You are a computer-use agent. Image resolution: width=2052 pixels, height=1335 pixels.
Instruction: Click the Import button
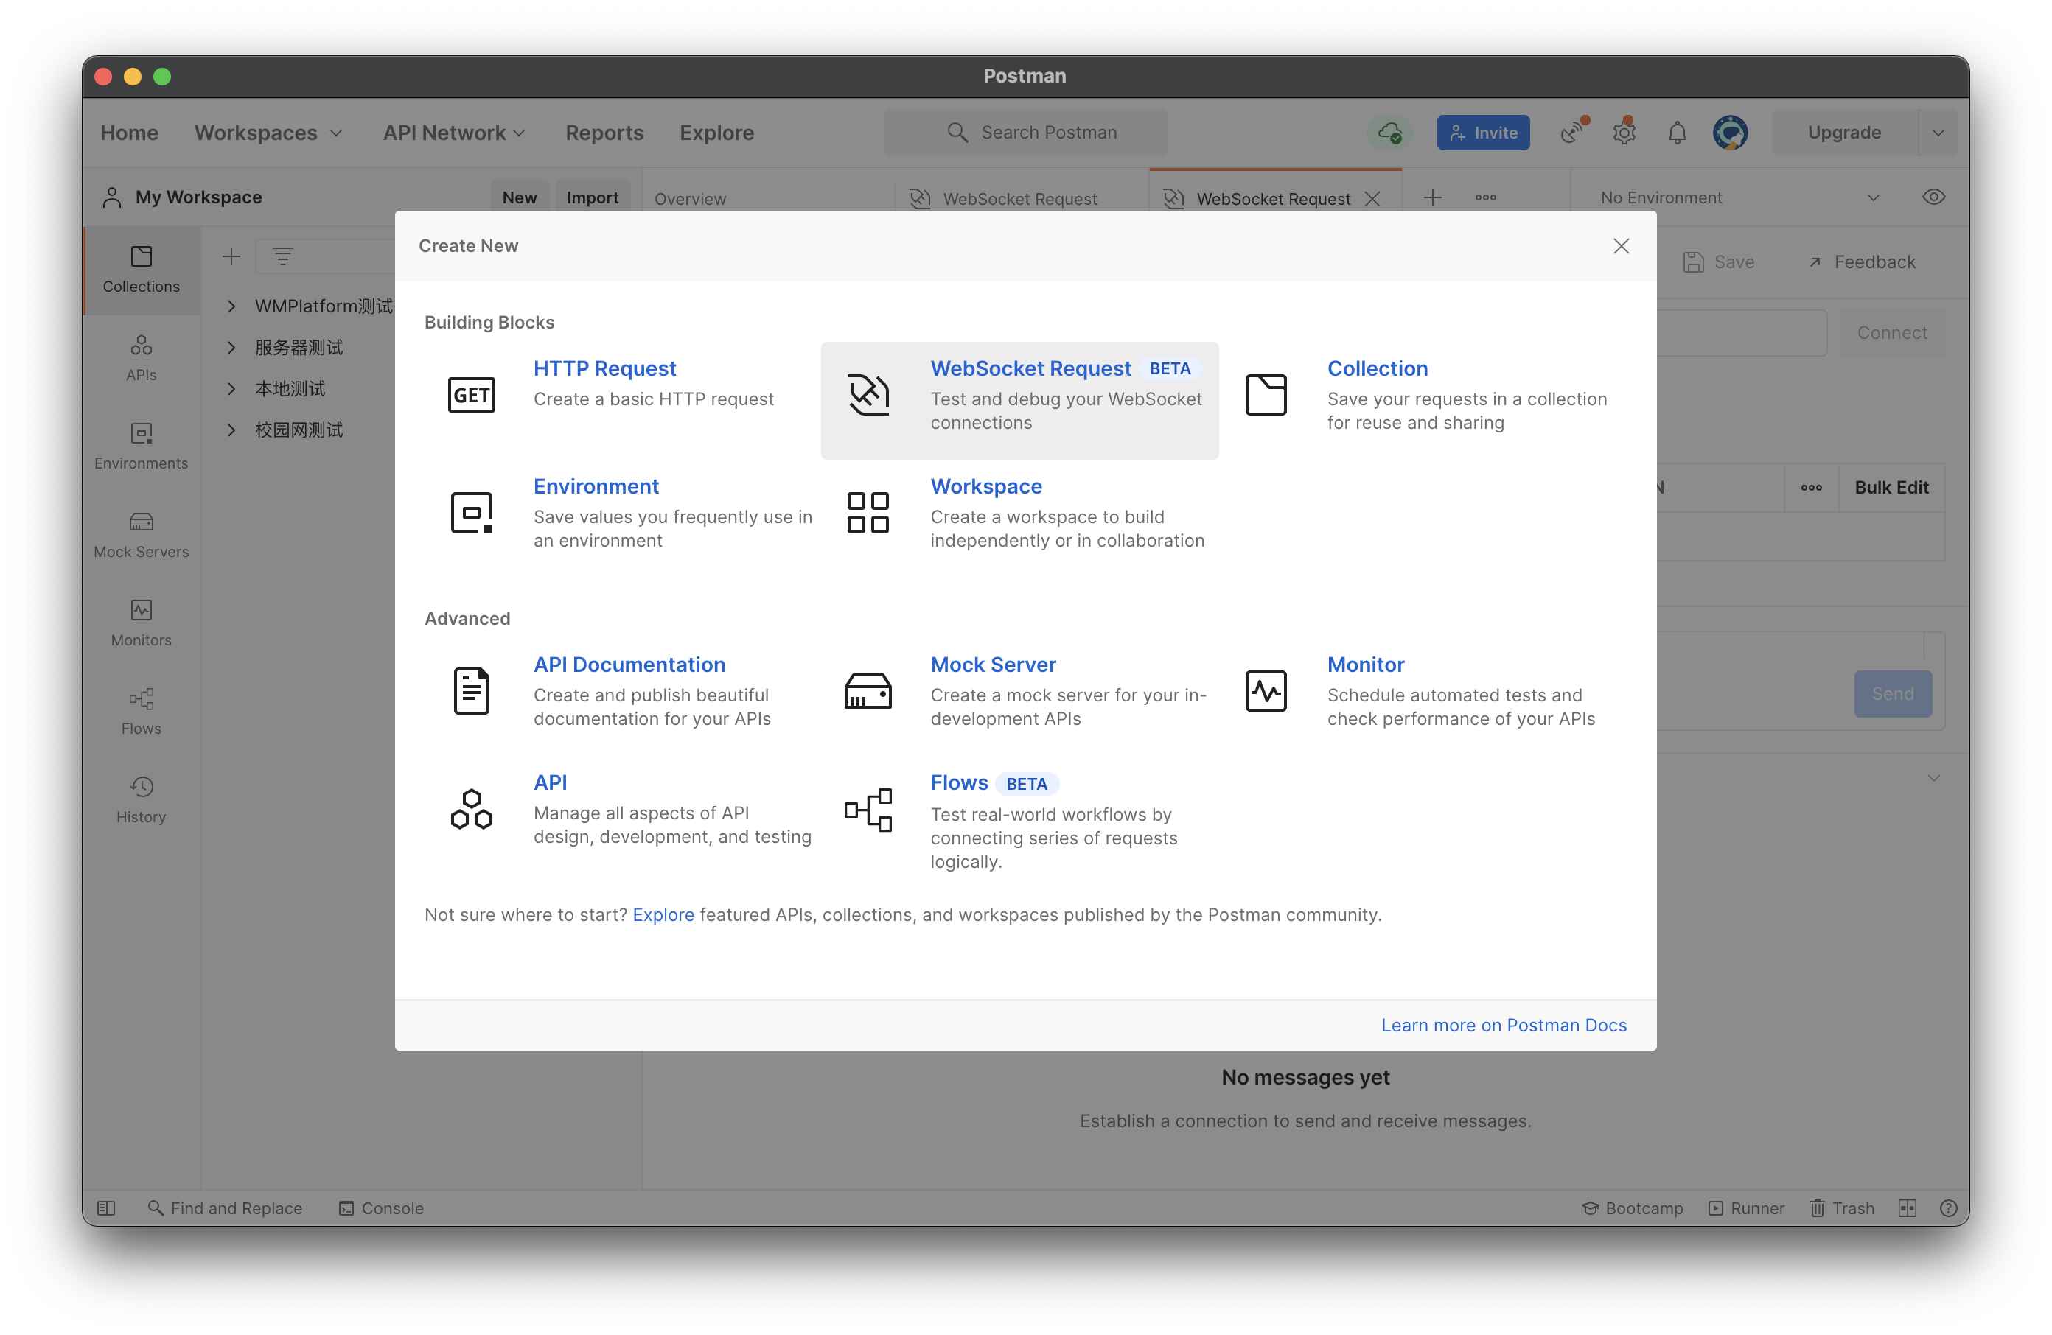[x=593, y=197]
